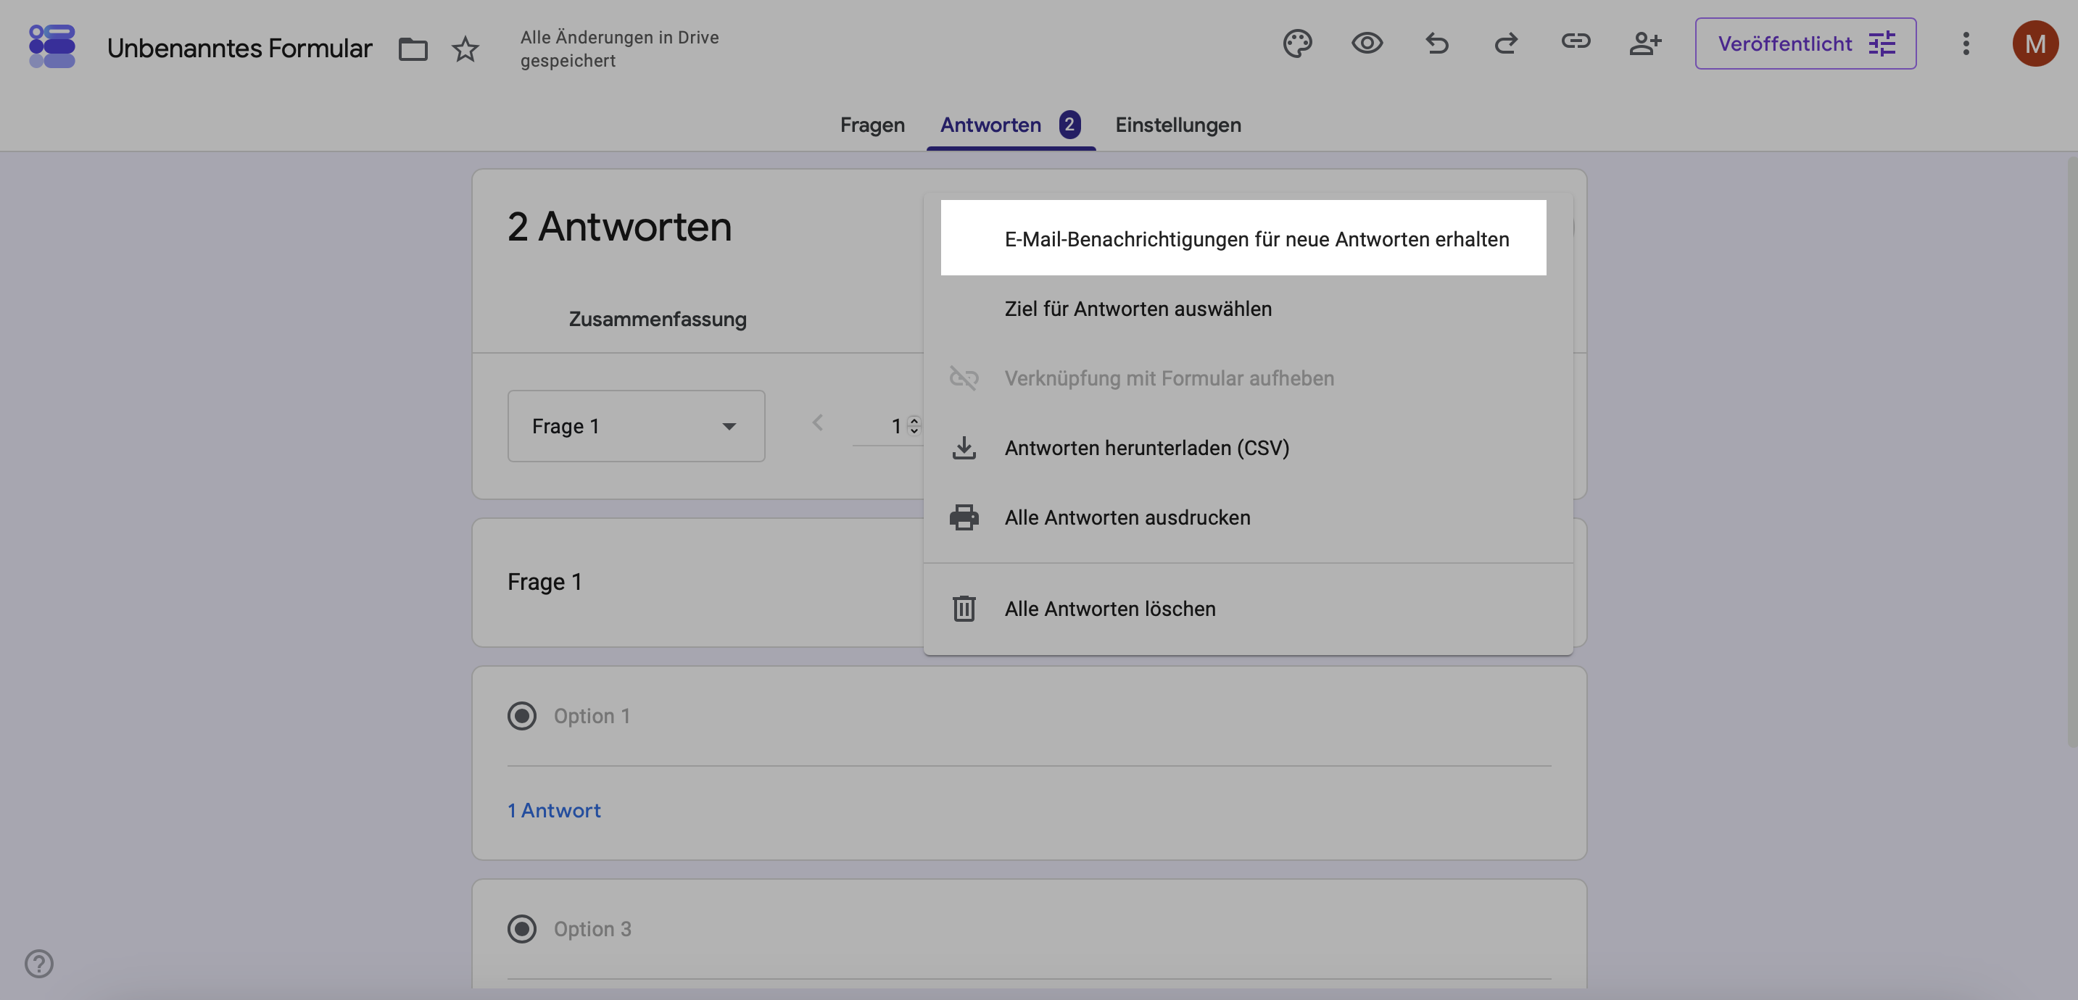Add collaborators icon
2078x1000 pixels.
[x=1645, y=43]
